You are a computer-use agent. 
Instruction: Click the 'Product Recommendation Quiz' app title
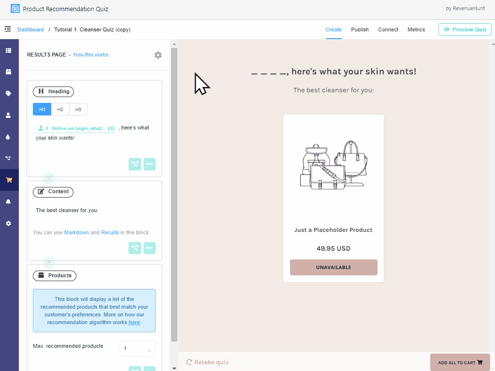[x=66, y=9]
